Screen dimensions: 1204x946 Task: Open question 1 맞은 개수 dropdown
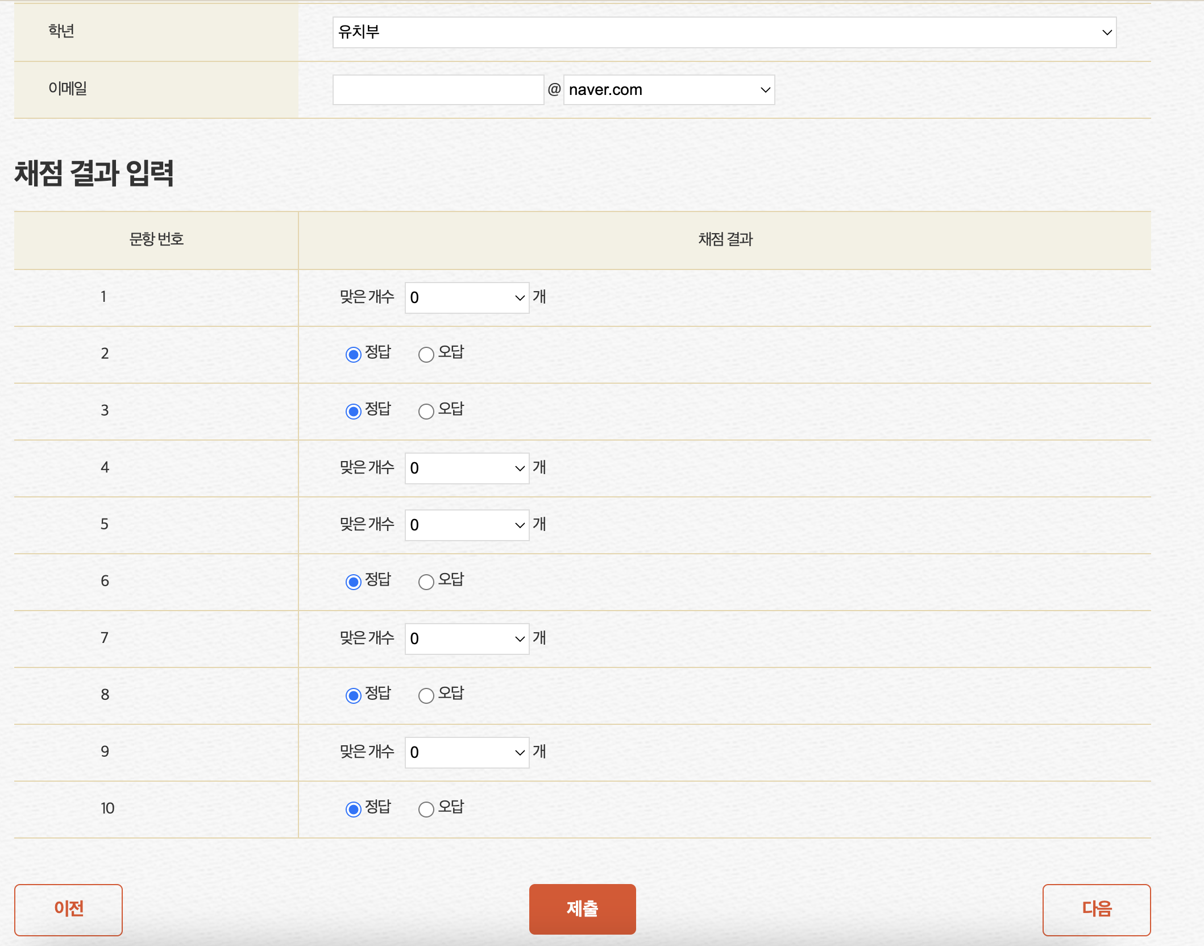pos(467,297)
